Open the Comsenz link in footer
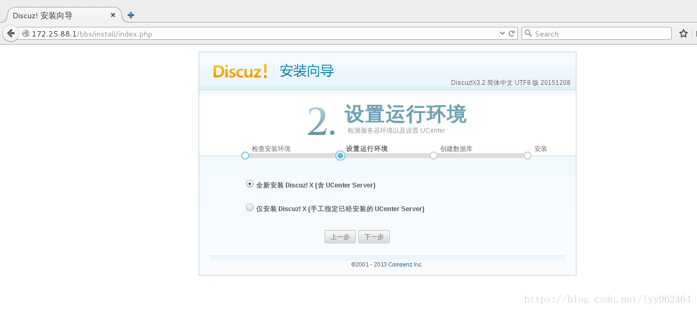 click(x=400, y=264)
